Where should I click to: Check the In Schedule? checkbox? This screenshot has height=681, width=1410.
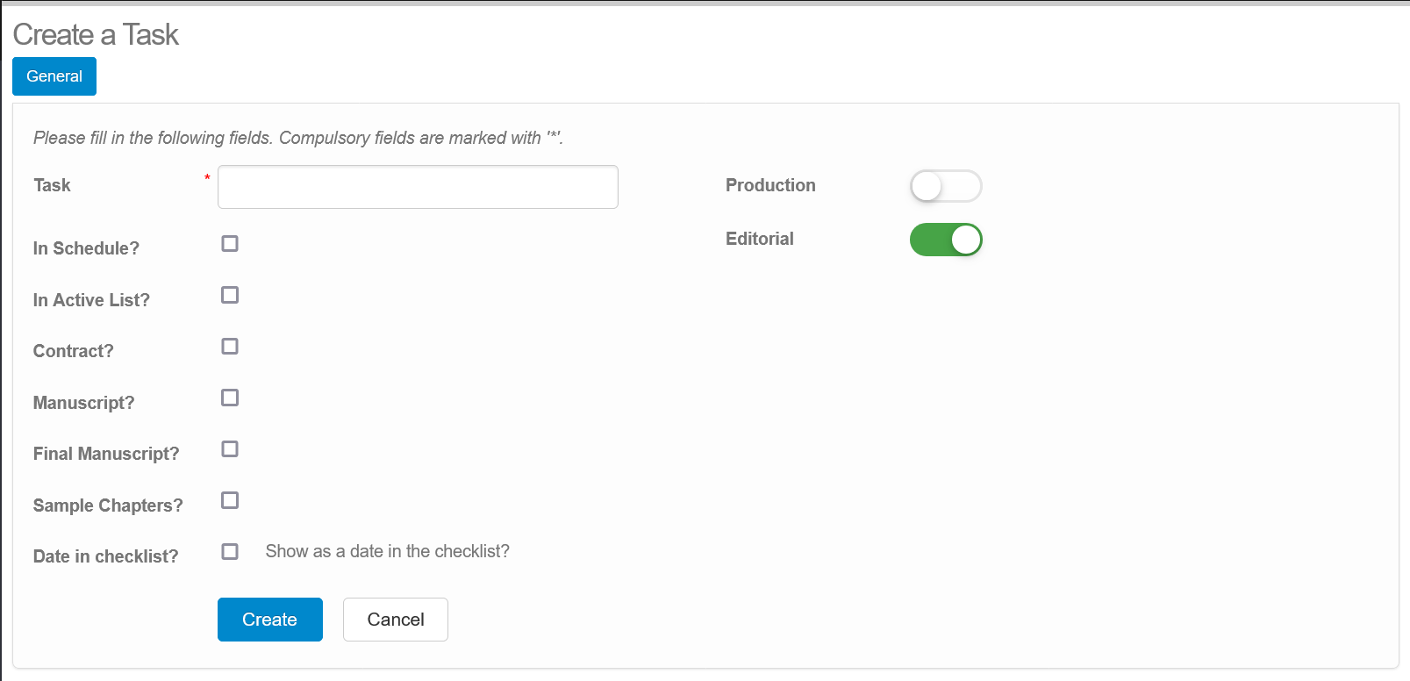click(x=230, y=243)
